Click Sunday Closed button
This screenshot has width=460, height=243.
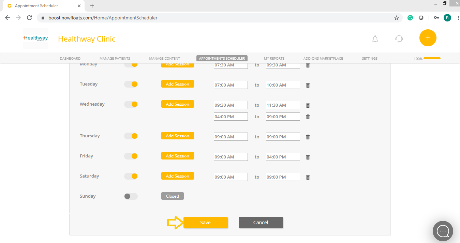(x=173, y=196)
